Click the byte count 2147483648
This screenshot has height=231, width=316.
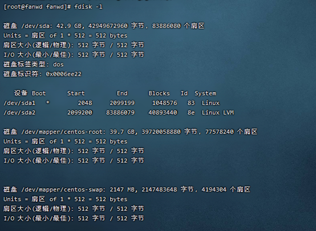[x=159, y=190]
